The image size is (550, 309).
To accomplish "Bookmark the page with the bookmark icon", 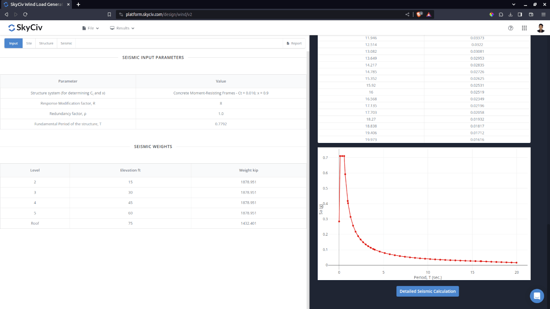I will (x=109, y=14).
